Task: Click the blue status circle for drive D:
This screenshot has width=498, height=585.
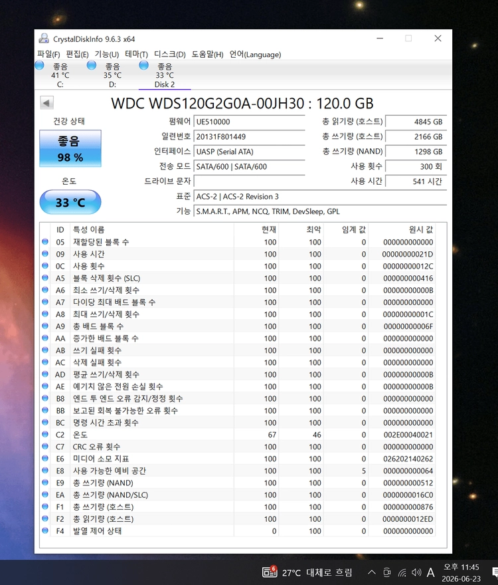Action: coord(92,65)
